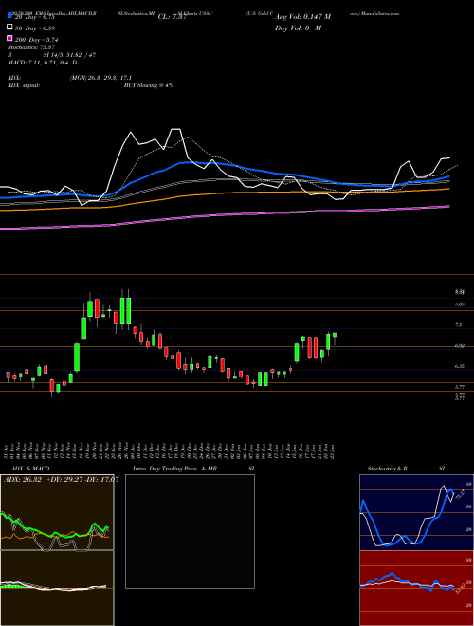The height and width of the screenshot is (626, 474).
Task: Click the 8.08 price level label
Action: click(x=460, y=304)
